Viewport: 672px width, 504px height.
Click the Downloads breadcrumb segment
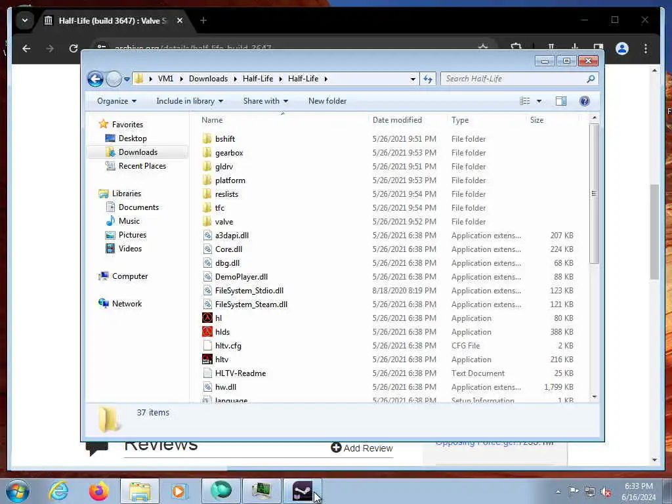(x=208, y=79)
